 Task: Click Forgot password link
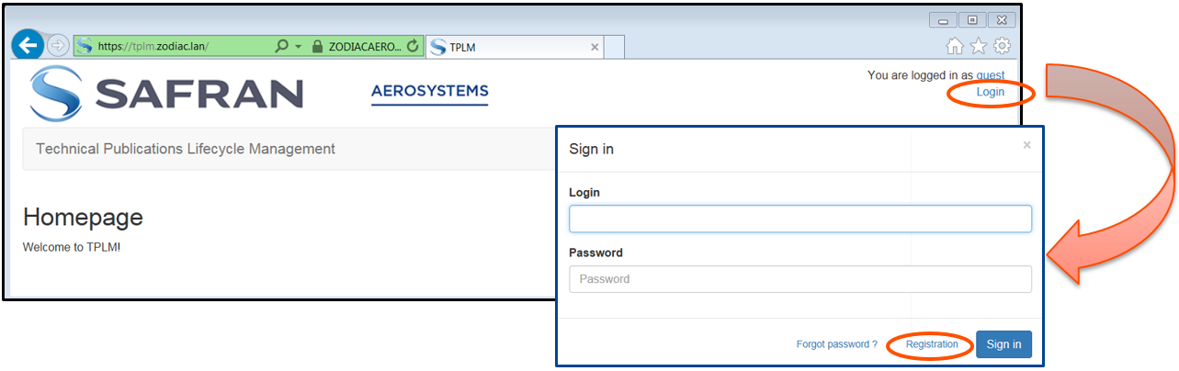tap(836, 344)
